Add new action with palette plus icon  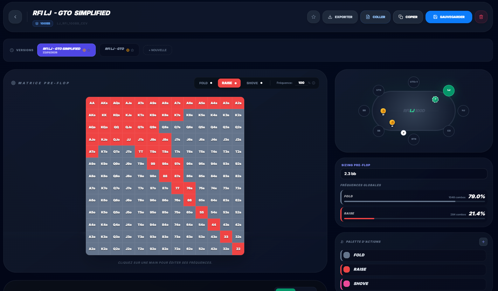[483, 242]
